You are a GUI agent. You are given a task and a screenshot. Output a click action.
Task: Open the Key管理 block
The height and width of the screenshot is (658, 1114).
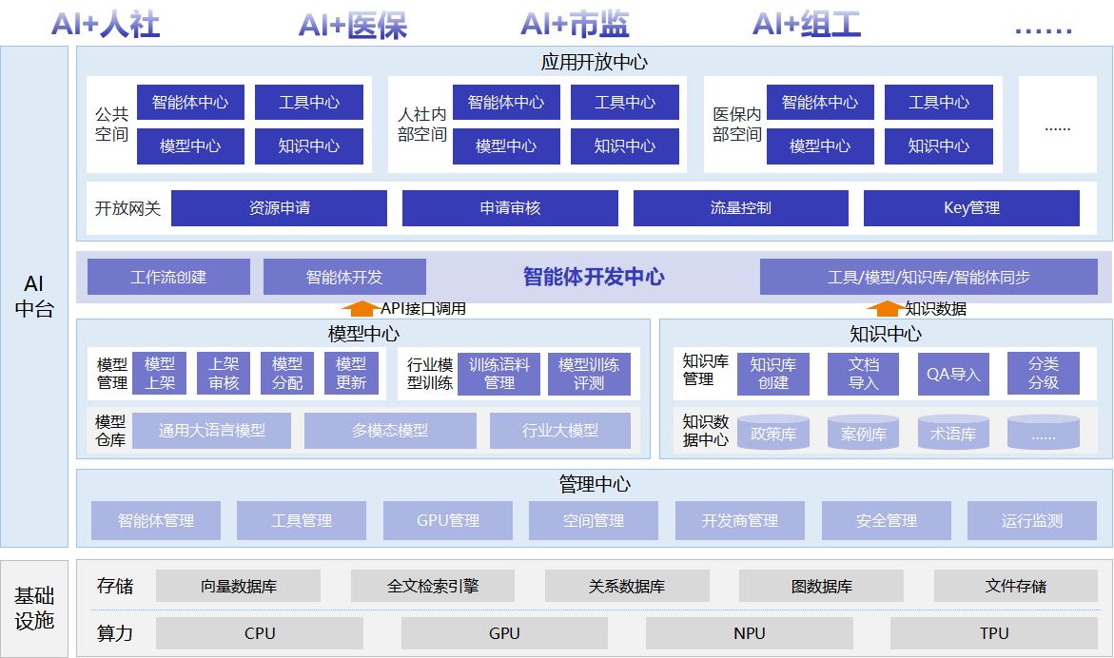[x=971, y=208]
